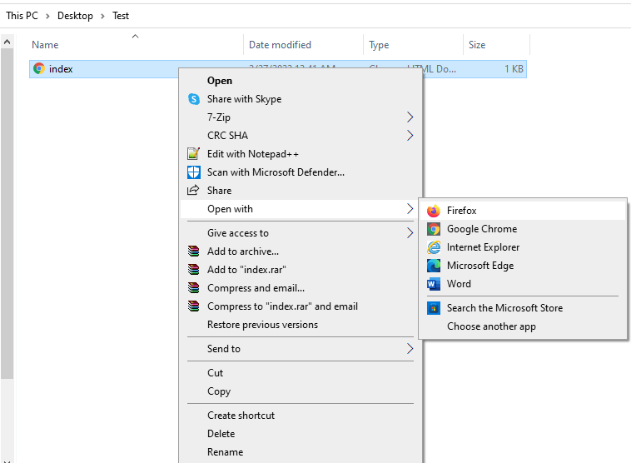Click the WinRAR icon beside Add to archive
The image size is (631, 463).
coord(194,251)
